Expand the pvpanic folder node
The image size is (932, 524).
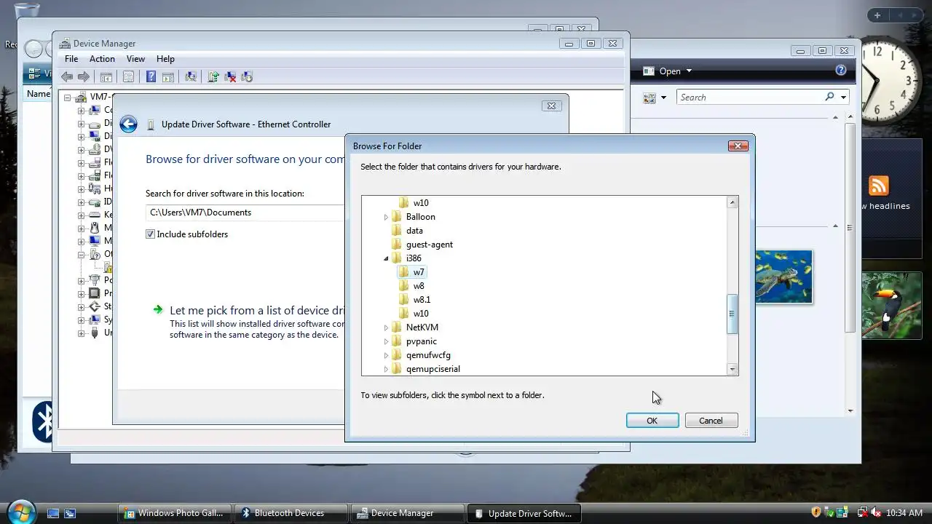386,341
